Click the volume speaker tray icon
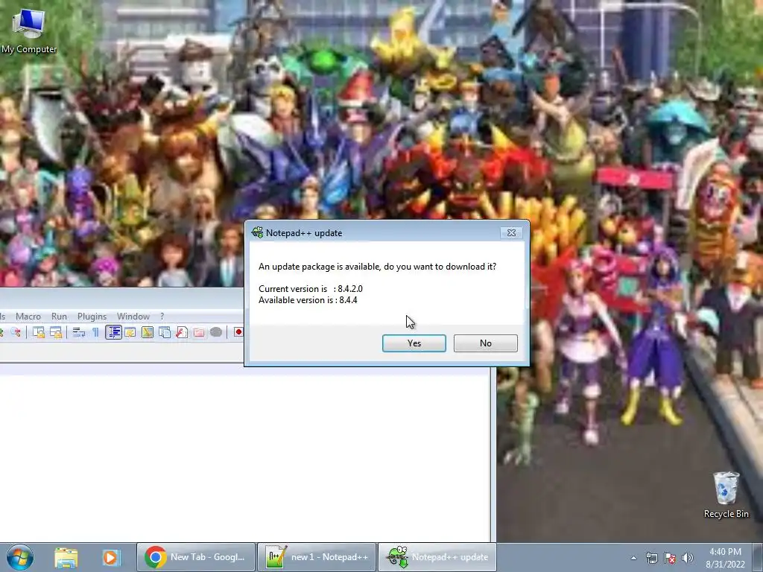 click(687, 558)
